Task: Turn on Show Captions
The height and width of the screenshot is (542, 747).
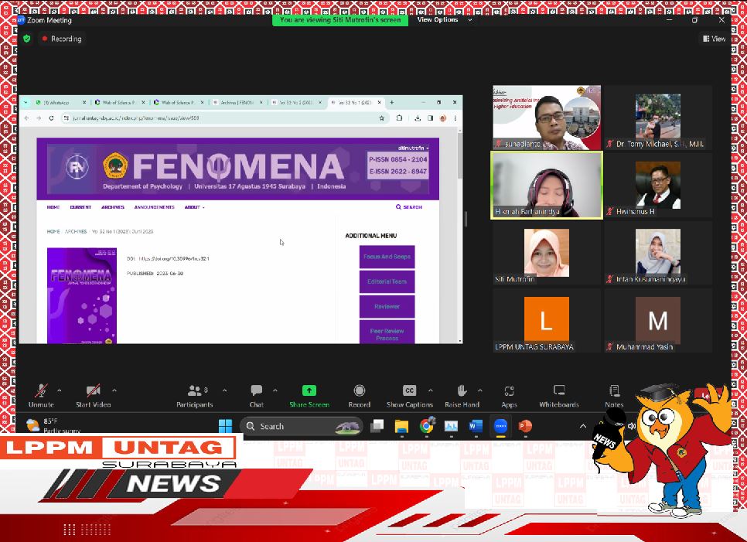Action: (409, 396)
